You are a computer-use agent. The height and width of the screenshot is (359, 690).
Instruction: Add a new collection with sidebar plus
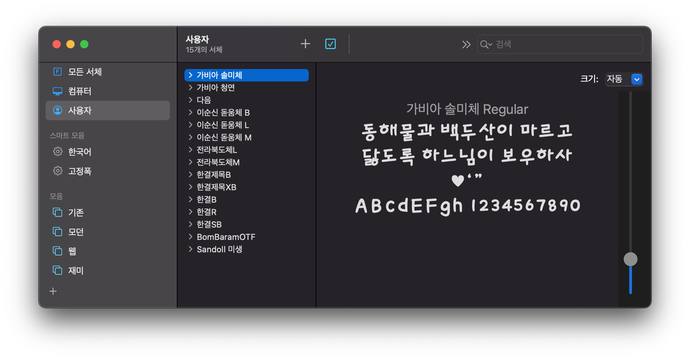[x=53, y=291]
